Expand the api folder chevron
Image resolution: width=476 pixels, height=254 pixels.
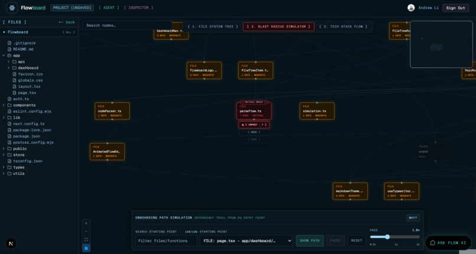(x=8, y=61)
